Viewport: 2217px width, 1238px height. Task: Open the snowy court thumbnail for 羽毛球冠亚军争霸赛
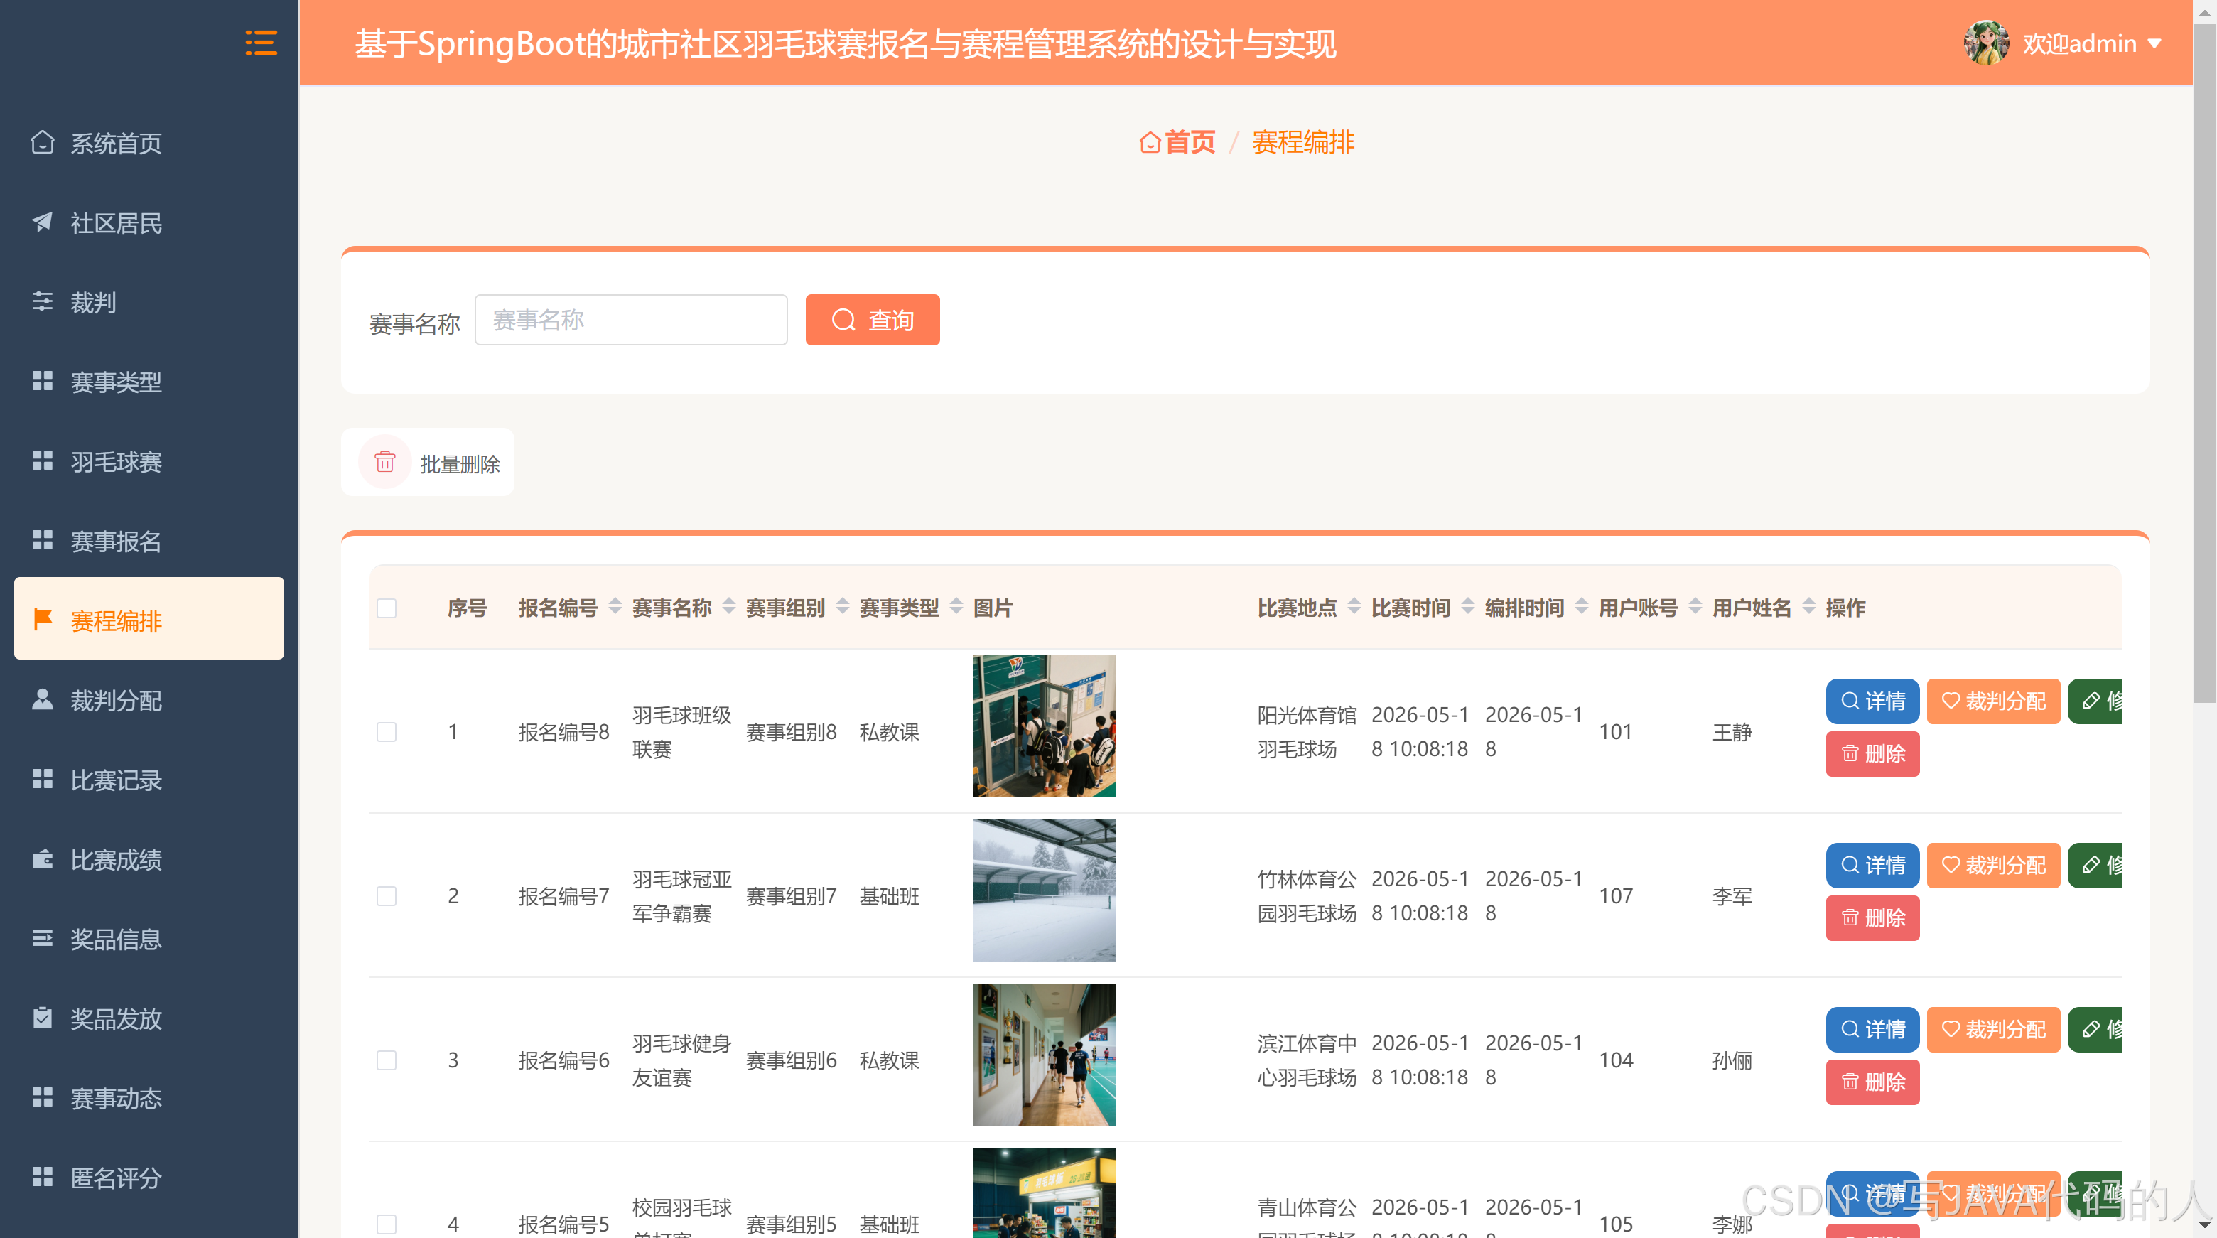(x=1044, y=890)
